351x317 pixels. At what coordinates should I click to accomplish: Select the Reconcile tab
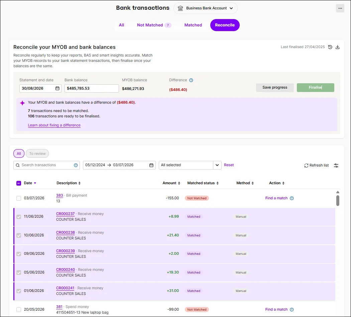pos(225,25)
